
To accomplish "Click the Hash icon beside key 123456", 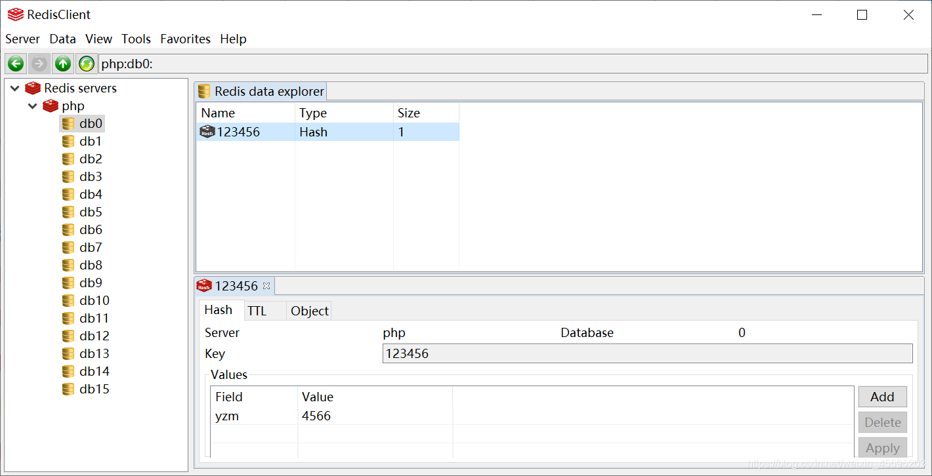I will coord(207,131).
